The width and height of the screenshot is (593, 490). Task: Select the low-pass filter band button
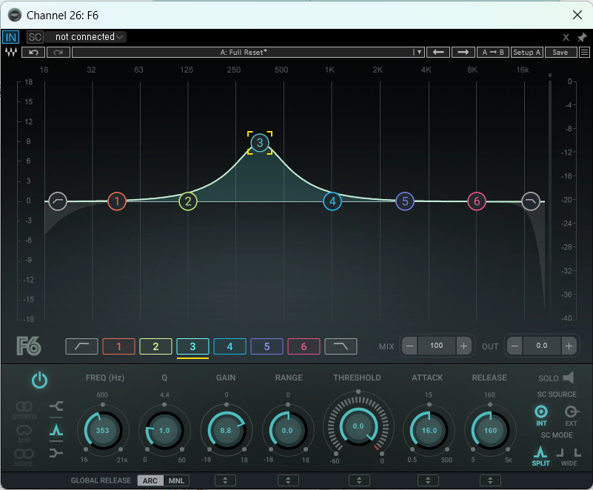[x=341, y=346]
